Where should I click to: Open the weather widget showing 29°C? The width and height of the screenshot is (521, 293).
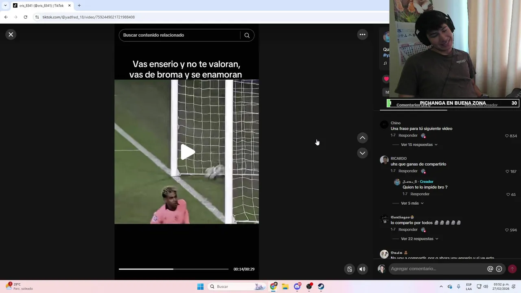(x=20, y=286)
